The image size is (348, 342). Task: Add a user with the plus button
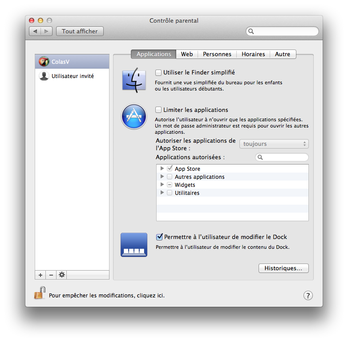click(x=40, y=275)
